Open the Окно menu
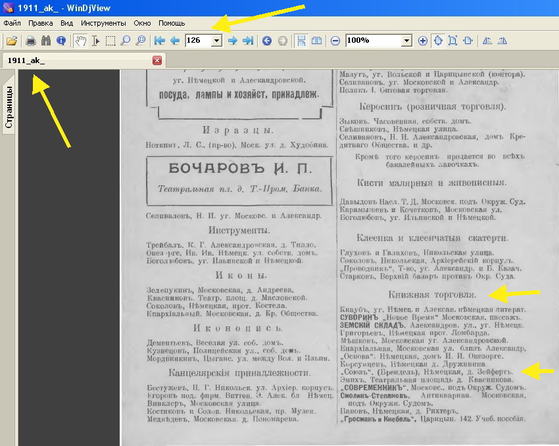The width and height of the screenshot is (559, 446). tap(142, 23)
